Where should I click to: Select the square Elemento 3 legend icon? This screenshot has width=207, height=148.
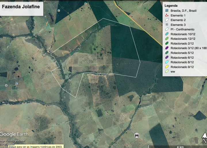pos(167,25)
